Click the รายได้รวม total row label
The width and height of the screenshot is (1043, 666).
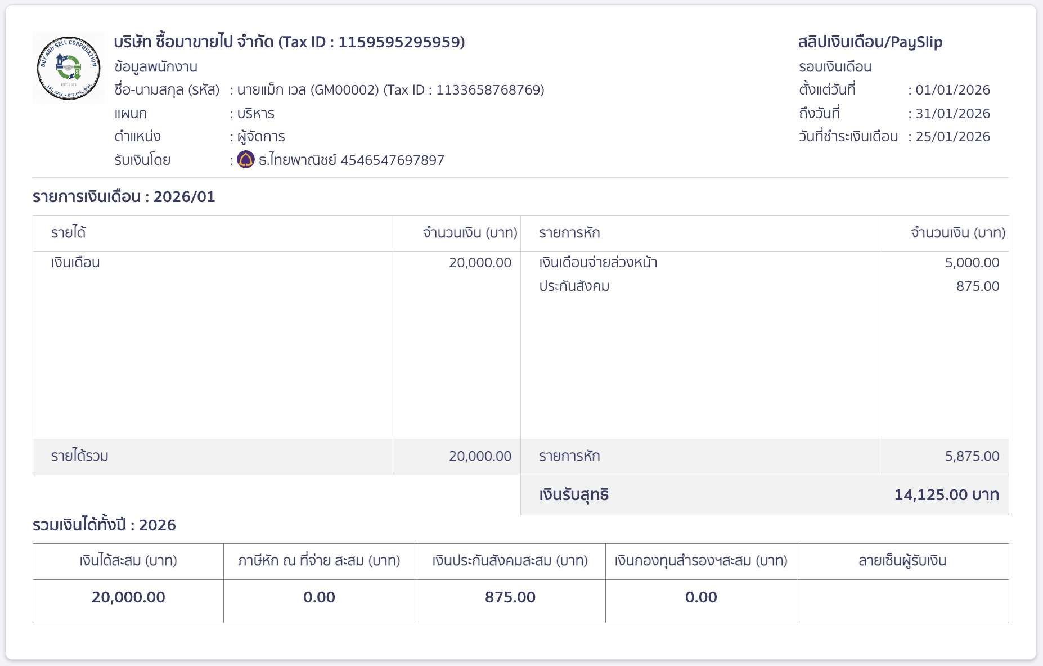click(80, 456)
